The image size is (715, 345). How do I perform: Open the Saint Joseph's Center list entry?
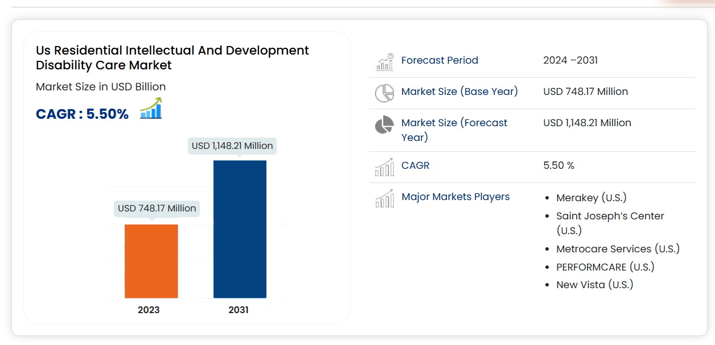pyautogui.click(x=610, y=217)
